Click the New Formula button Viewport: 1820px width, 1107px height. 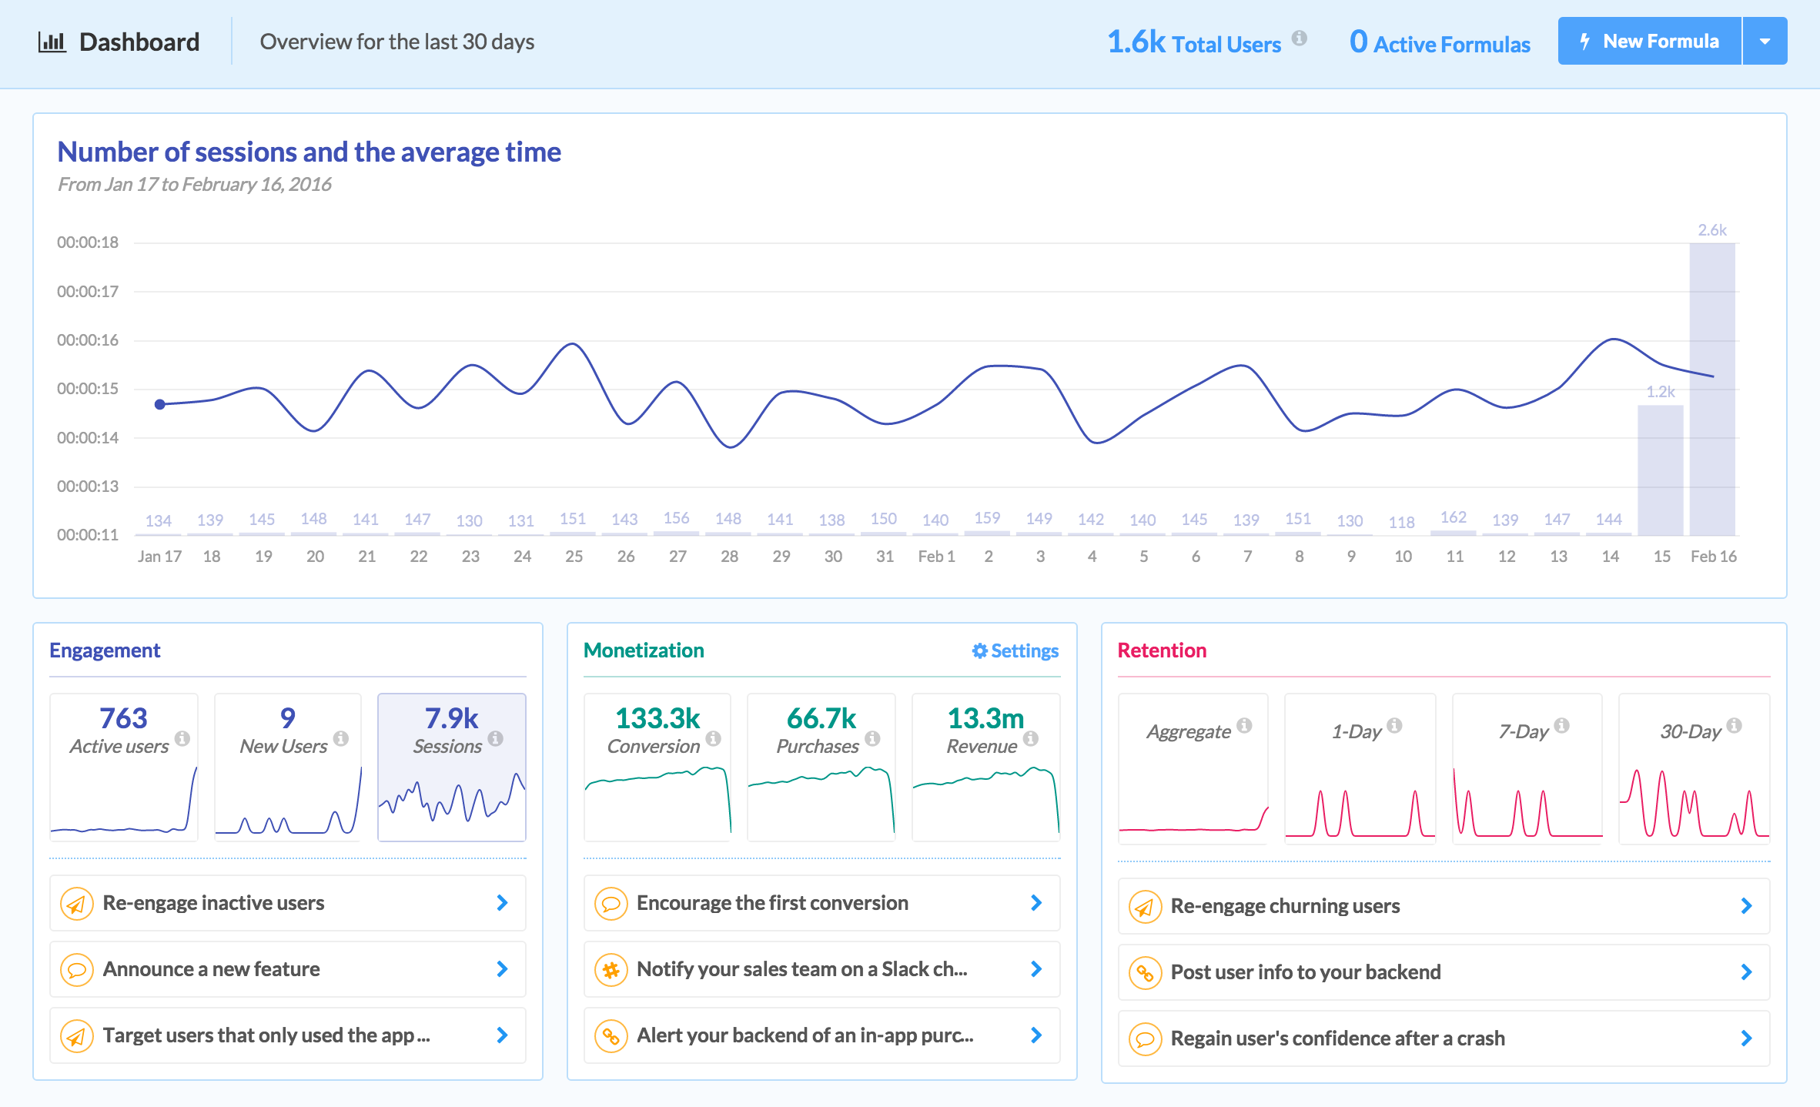coord(1649,42)
